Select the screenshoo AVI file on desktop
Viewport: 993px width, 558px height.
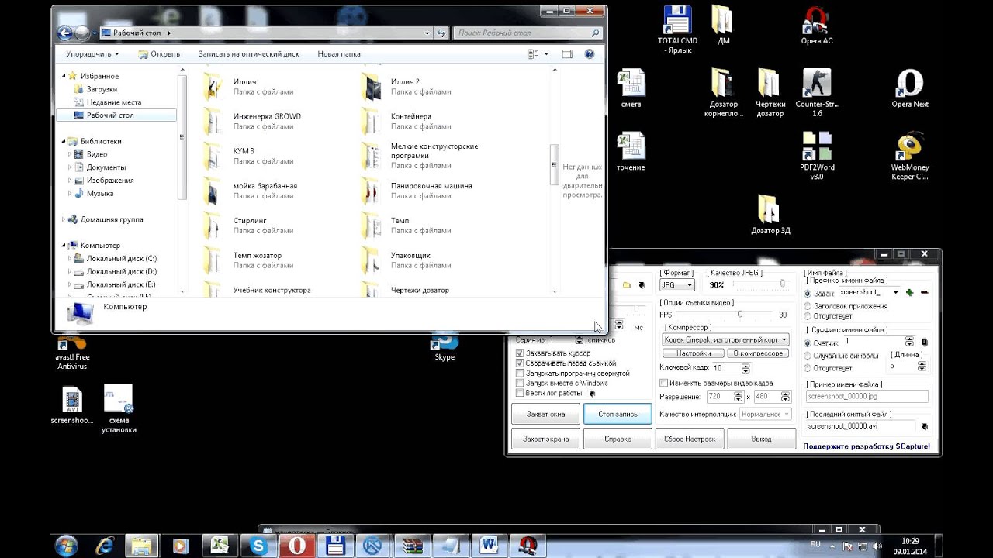coord(72,405)
